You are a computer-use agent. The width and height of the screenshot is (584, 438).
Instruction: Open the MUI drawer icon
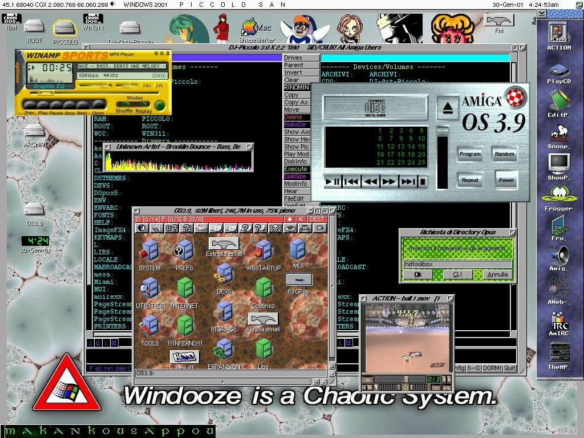coord(298,250)
